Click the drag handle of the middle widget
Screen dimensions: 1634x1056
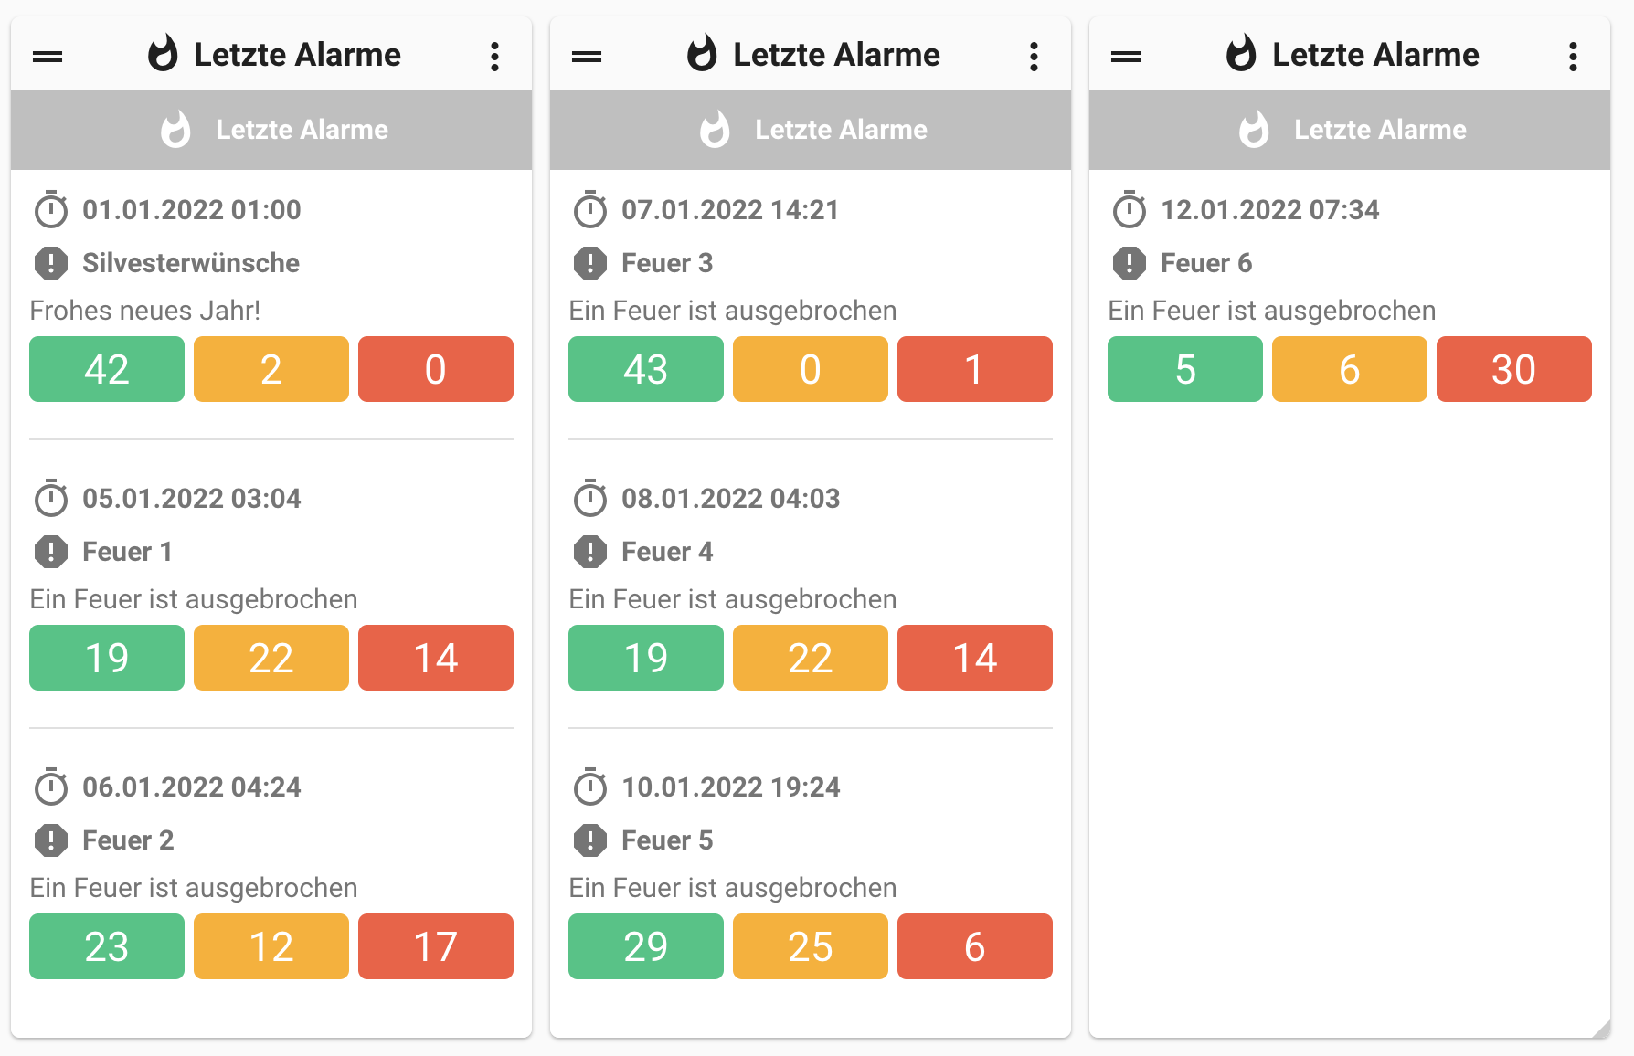587,57
